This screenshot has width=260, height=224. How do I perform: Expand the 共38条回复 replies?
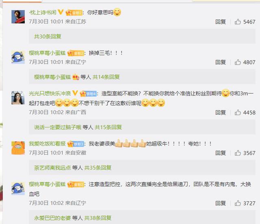pyautogui.click(x=97, y=218)
